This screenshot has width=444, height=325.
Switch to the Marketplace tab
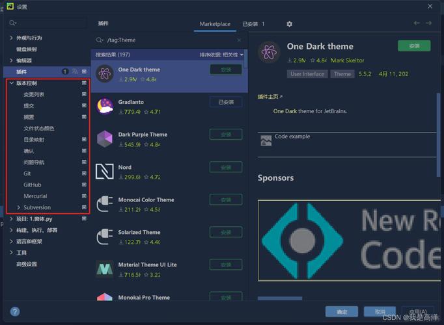pyautogui.click(x=215, y=24)
